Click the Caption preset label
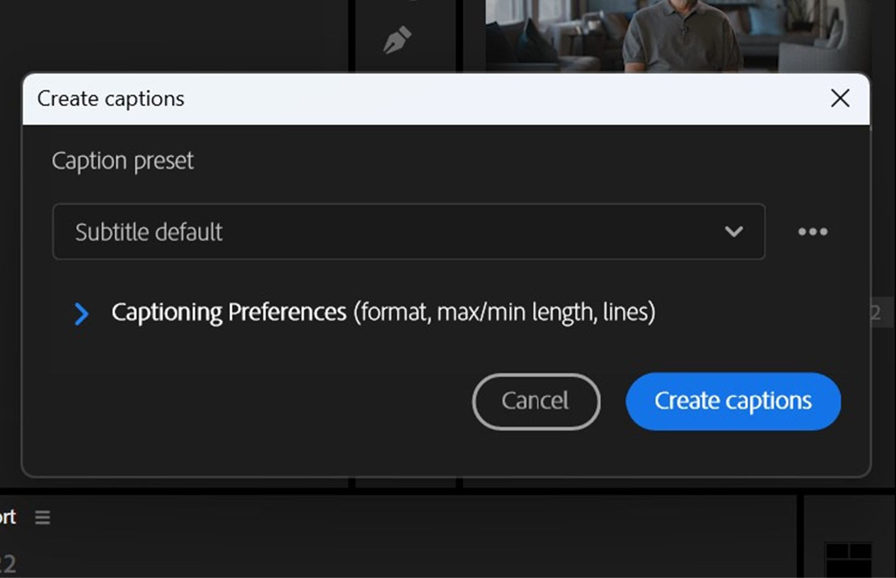This screenshot has height=578, width=896. (122, 161)
